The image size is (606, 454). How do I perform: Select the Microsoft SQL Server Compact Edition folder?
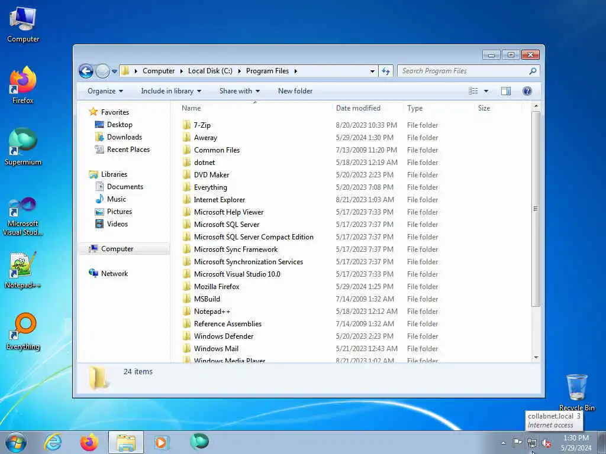253,236
